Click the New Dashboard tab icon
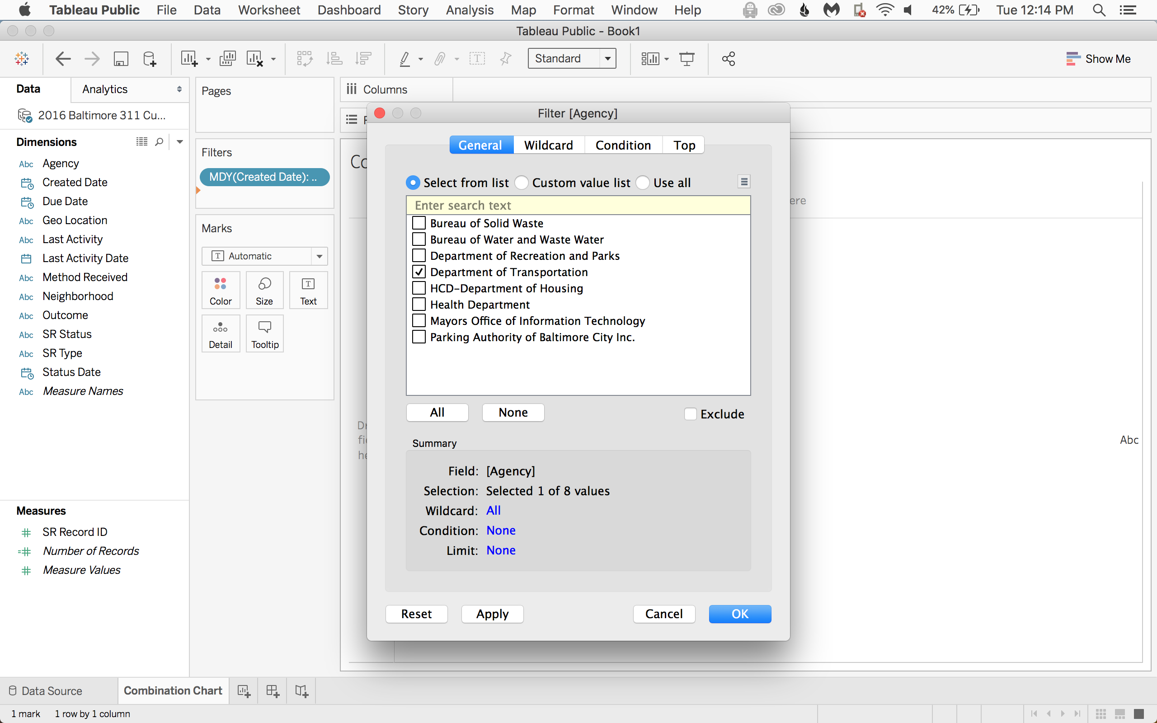This screenshot has height=723, width=1157. click(x=273, y=691)
